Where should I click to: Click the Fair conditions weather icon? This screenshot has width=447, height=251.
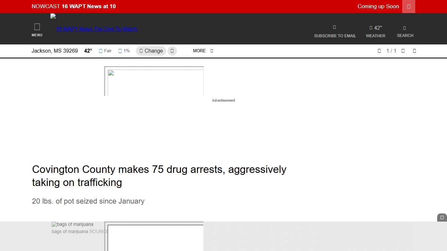(x=101, y=51)
